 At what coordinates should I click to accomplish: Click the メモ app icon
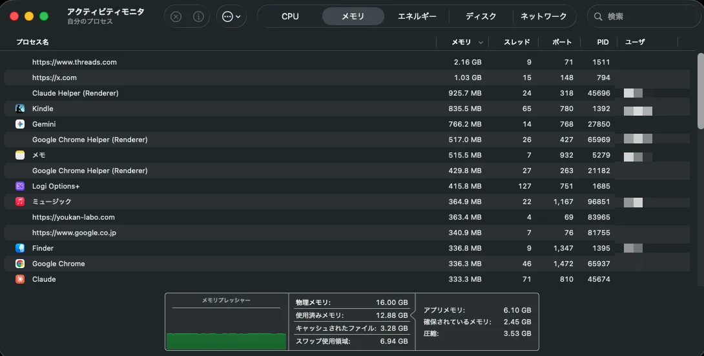coord(20,155)
